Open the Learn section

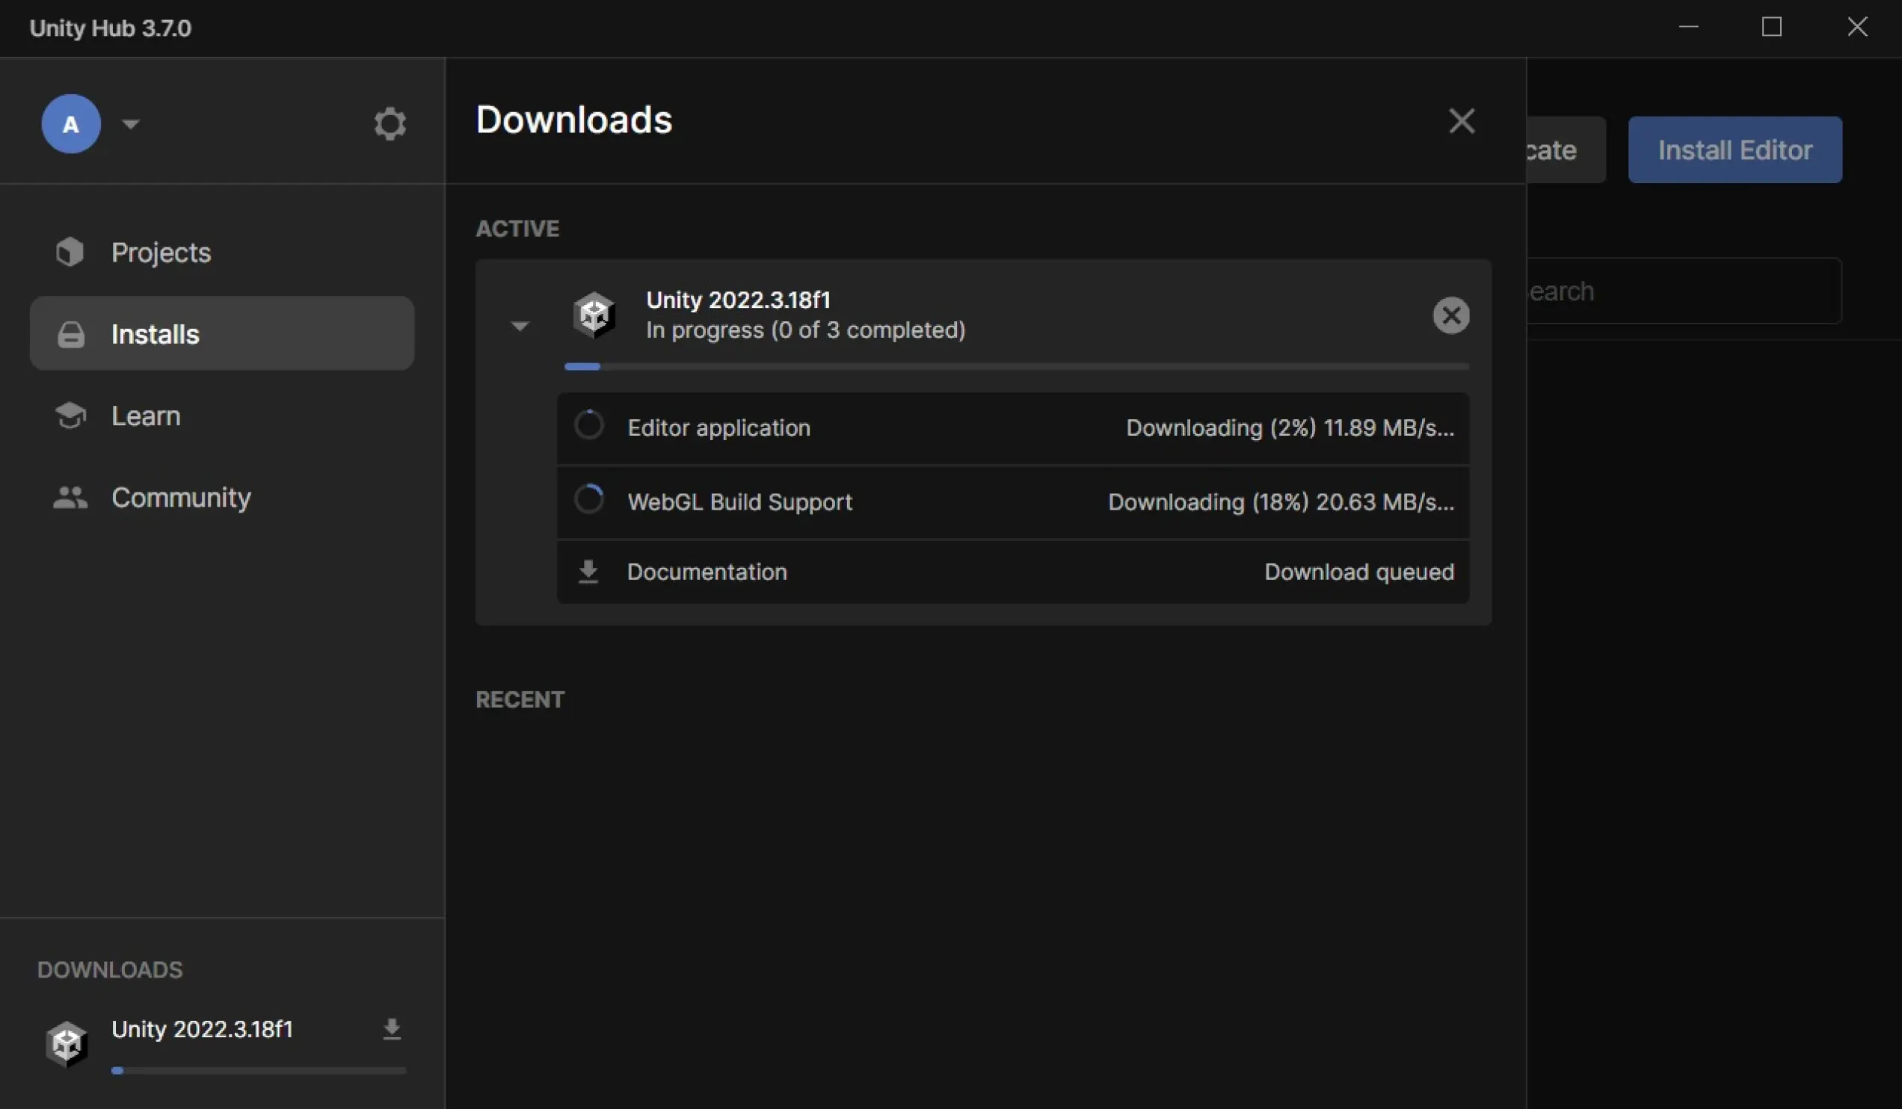[145, 416]
